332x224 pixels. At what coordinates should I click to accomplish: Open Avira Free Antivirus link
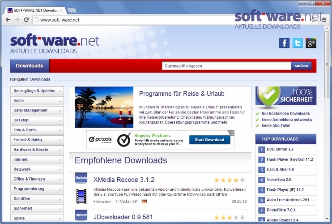(289, 200)
